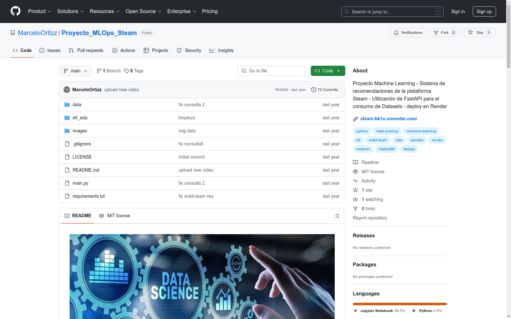511x319 pixels.
Task: Click the images folder icon
Action: [67, 131]
